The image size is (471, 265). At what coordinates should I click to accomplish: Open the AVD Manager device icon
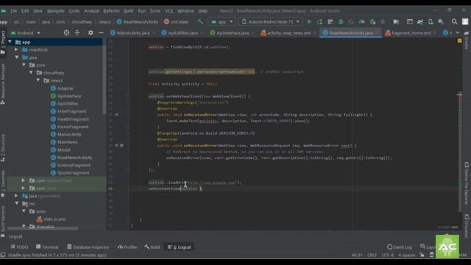(431, 21)
